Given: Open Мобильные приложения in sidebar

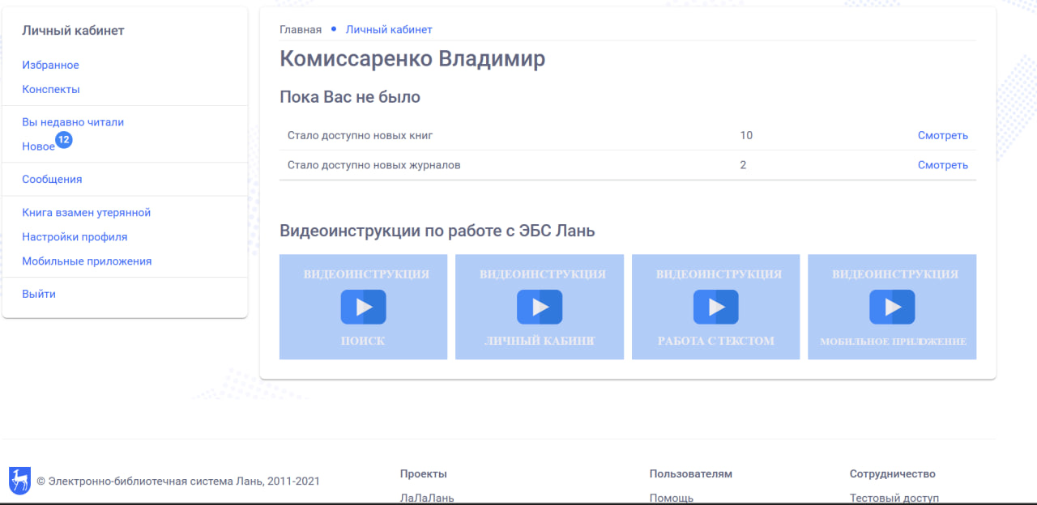Looking at the screenshot, I should pos(87,261).
